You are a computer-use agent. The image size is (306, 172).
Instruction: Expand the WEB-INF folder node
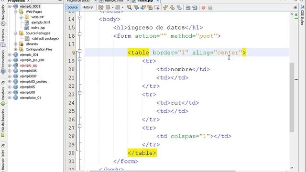[x=21, y=17]
